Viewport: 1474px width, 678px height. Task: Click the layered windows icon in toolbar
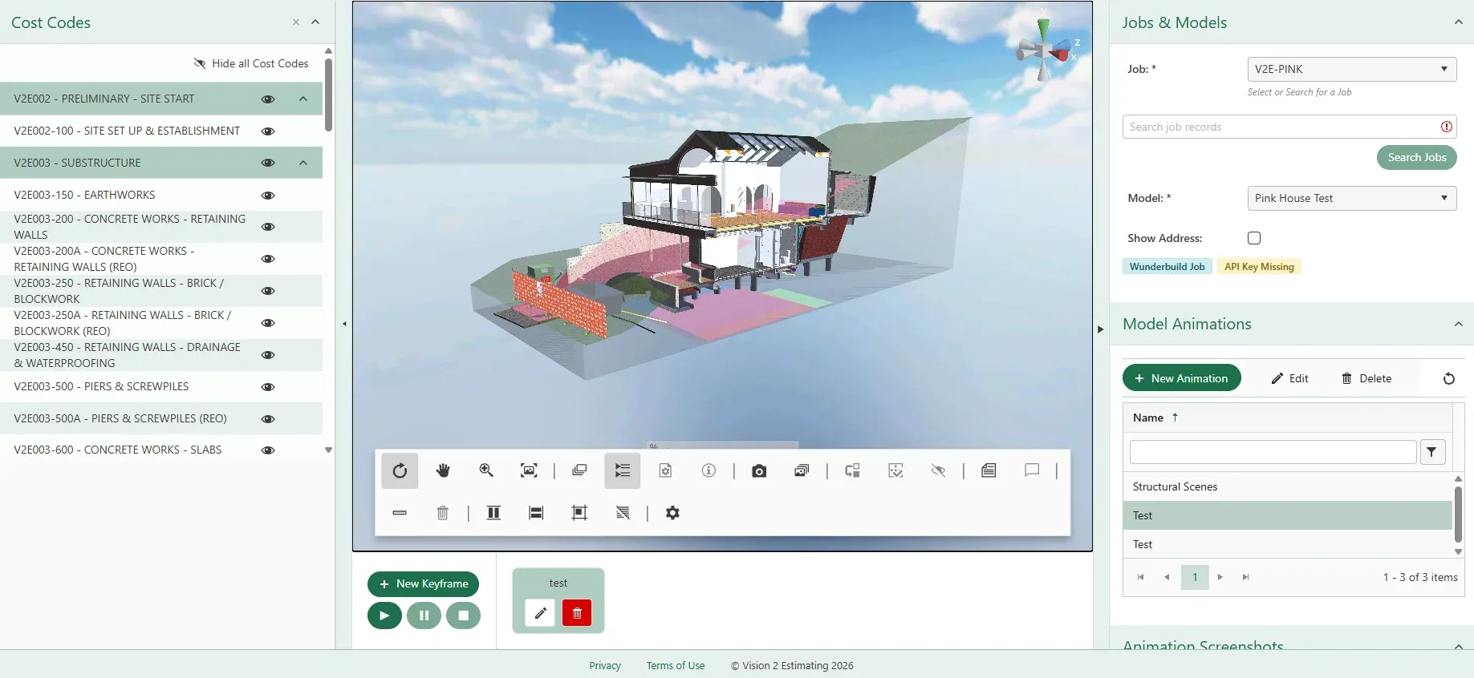click(x=579, y=470)
